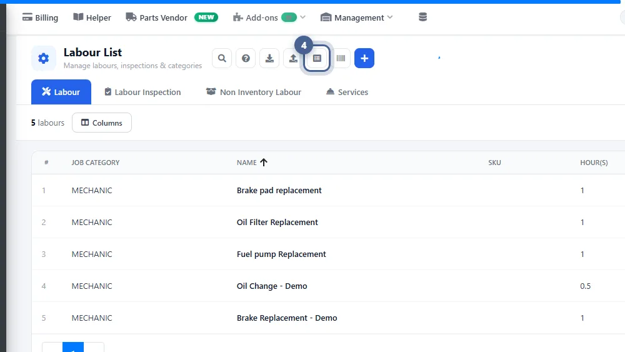
Task: Switch to the Services tab
Action: pyautogui.click(x=347, y=92)
